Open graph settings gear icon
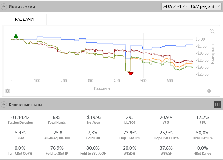This screenshot has width=223, height=160. pyautogui.click(x=8, y=91)
